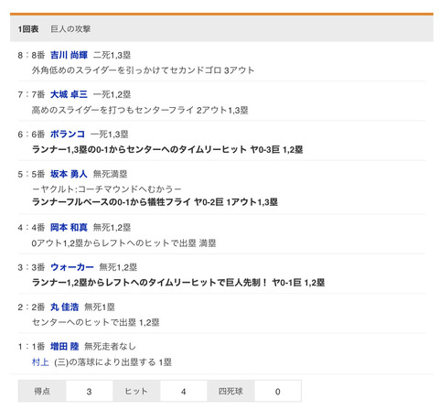Click situation label 二死1,3塁
The image size is (439, 420).
point(112,55)
